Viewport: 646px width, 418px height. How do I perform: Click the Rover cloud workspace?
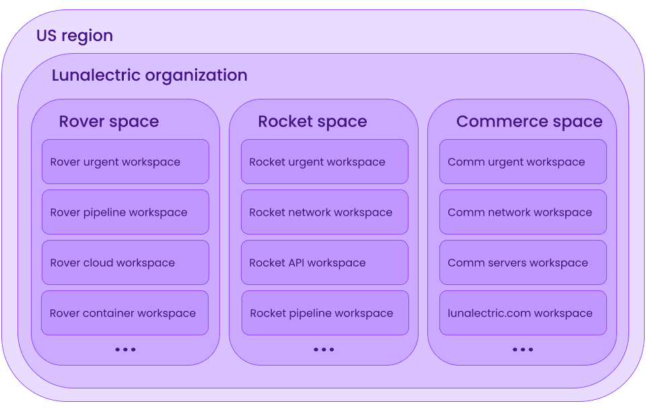(x=125, y=262)
